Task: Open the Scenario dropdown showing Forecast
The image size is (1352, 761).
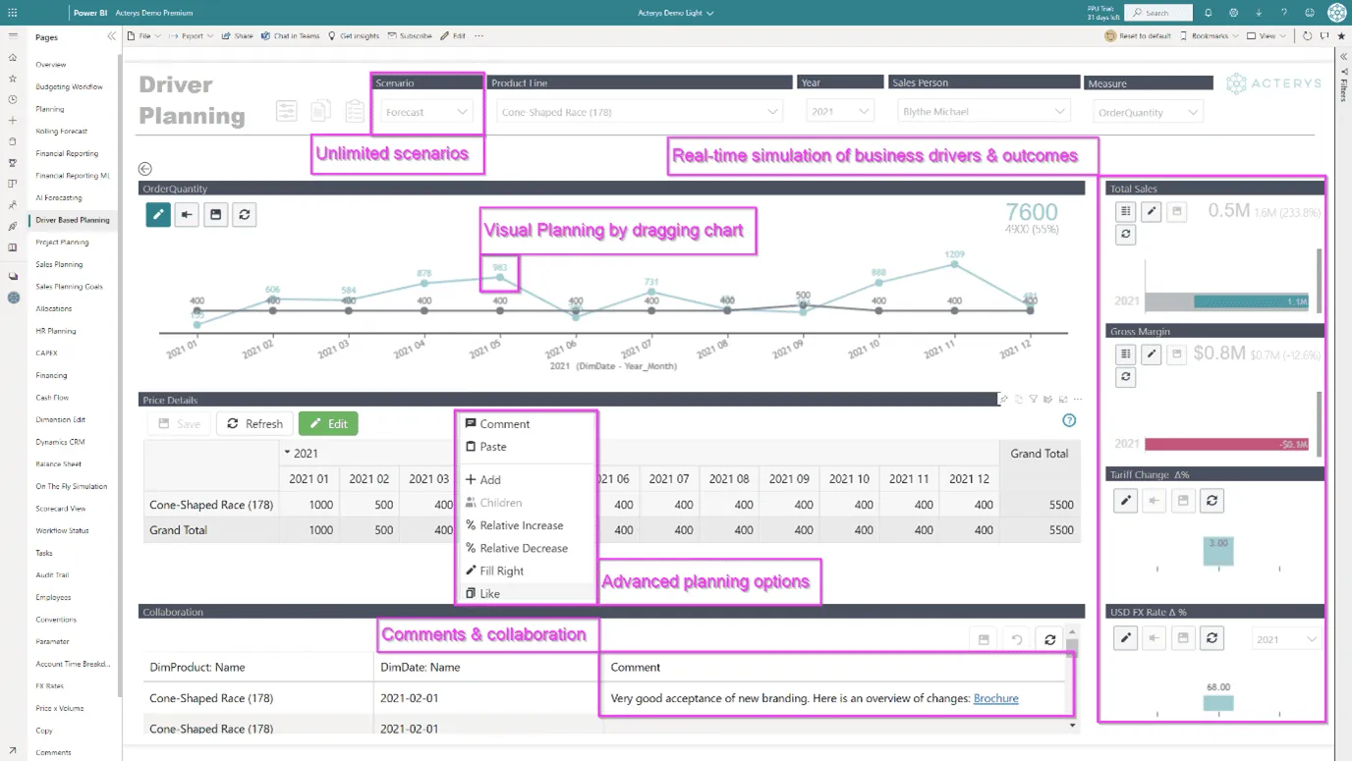Action: (x=426, y=112)
